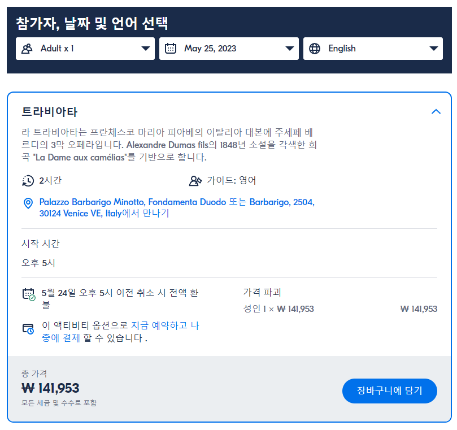The image size is (457, 430).
Task: Click the calendar icon in date selector
Action: 171,49
